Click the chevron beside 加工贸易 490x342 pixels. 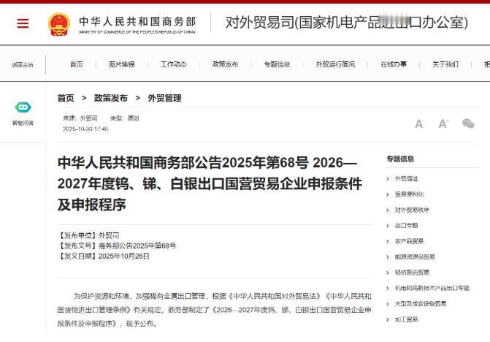click(388, 319)
